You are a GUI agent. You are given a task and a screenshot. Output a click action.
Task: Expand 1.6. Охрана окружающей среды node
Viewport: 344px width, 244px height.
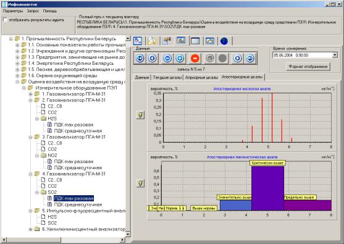(17, 76)
